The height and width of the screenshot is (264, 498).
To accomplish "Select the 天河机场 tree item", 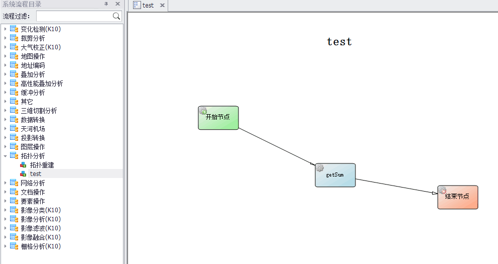I will point(33,129).
